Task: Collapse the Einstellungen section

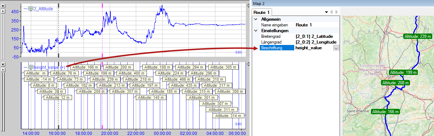Action: (x=256, y=31)
